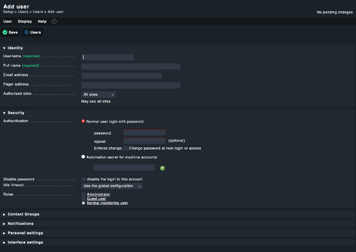The width and height of the screenshot is (356, 252).
Task: Open the Display menu
Action: (25, 21)
